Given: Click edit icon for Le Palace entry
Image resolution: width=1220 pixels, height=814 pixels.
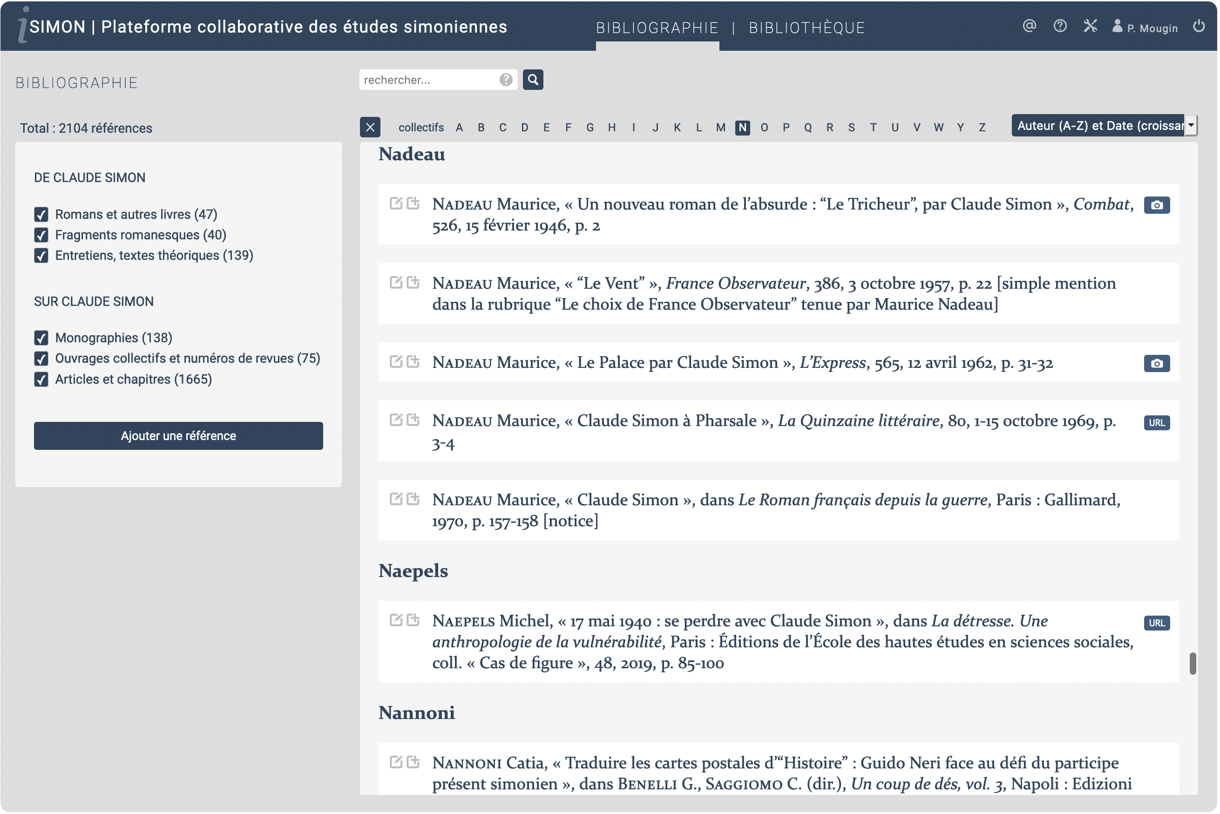Looking at the screenshot, I should (x=396, y=362).
